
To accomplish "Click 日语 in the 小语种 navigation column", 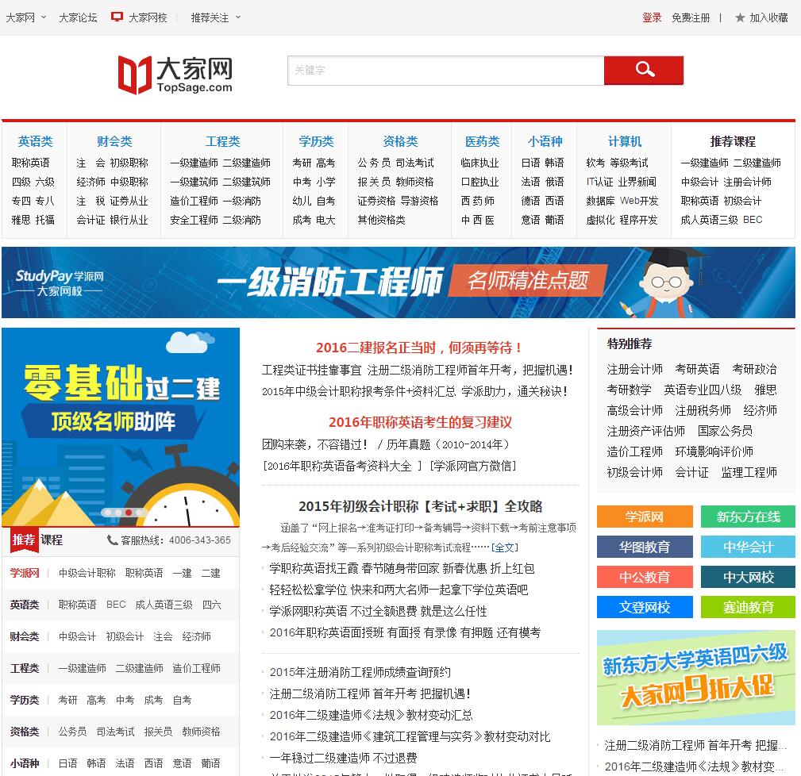I will click(x=531, y=163).
